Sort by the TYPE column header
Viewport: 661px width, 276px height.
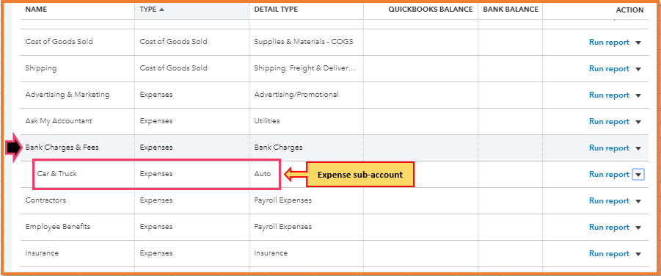click(152, 10)
